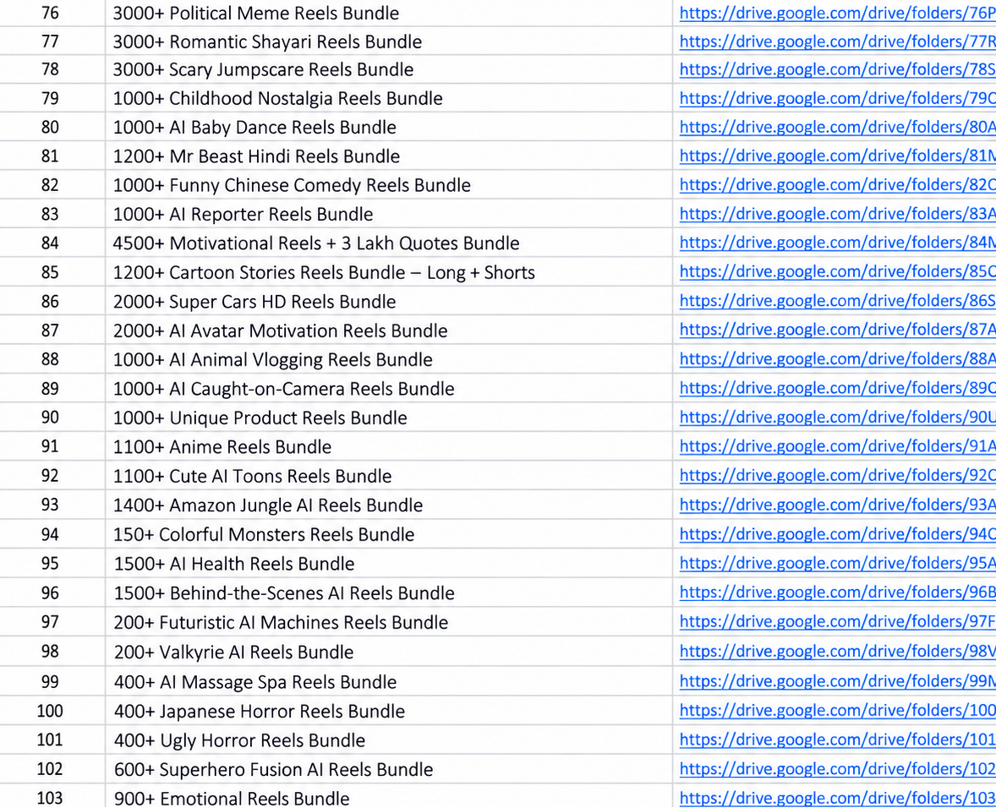Open the Drive link in row 102
The width and height of the screenshot is (996, 808).
point(837,768)
